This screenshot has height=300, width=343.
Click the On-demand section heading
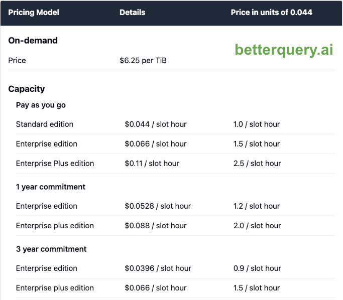[x=33, y=41]
